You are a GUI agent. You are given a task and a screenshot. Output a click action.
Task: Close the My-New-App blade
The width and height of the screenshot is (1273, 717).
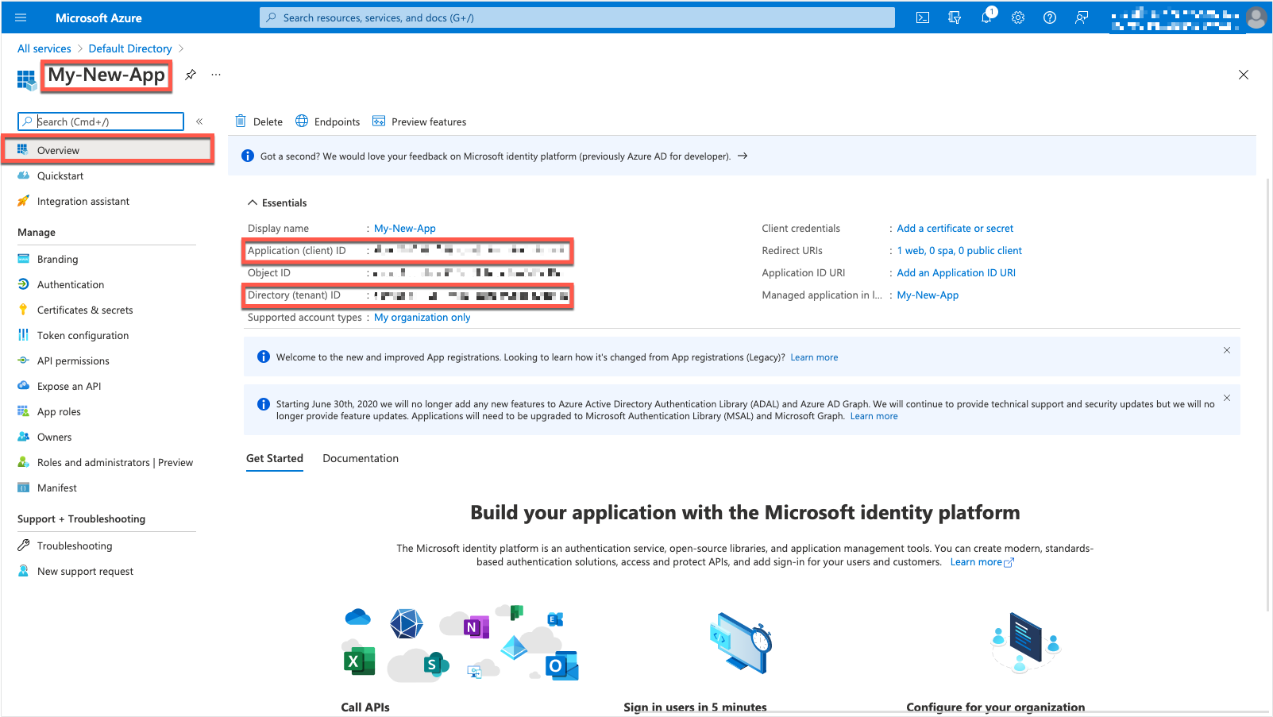click(1244, 75)
